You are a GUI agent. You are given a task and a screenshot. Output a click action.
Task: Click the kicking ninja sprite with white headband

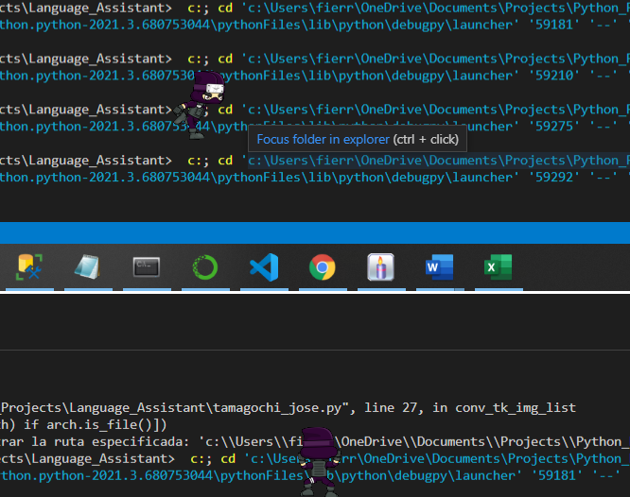pyautogui.click(x=199, y=105)
